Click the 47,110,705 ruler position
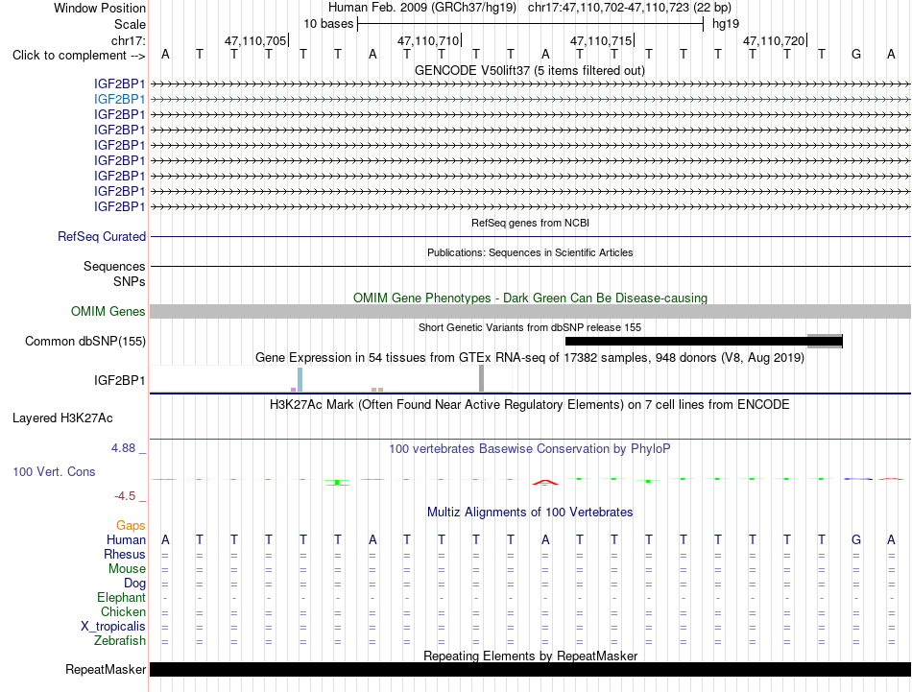Image resolution: width=912 pixels, height=692 pixels. [255, 40]
